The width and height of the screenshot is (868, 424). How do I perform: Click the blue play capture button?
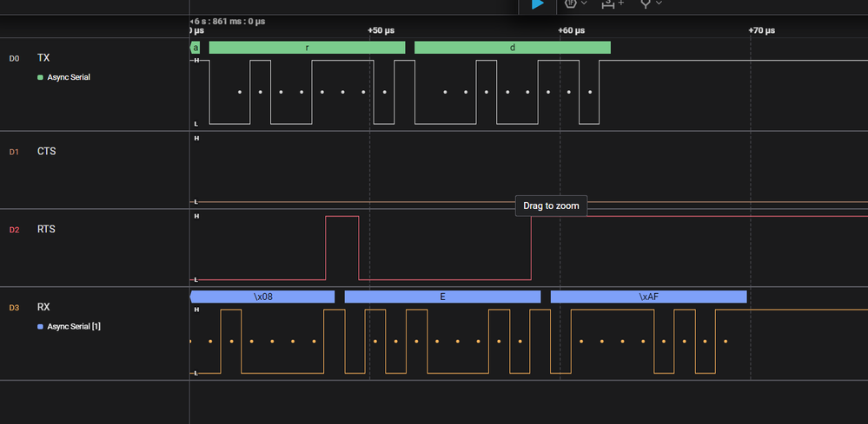pyautogui.click(x=538, y=4)
